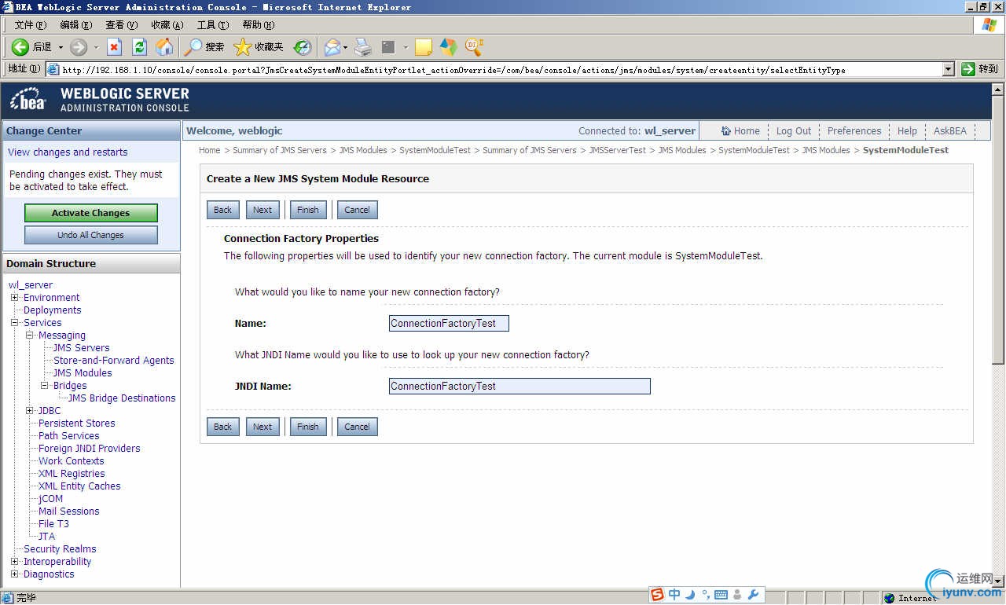Open the 收藏(A) menu

167,25
